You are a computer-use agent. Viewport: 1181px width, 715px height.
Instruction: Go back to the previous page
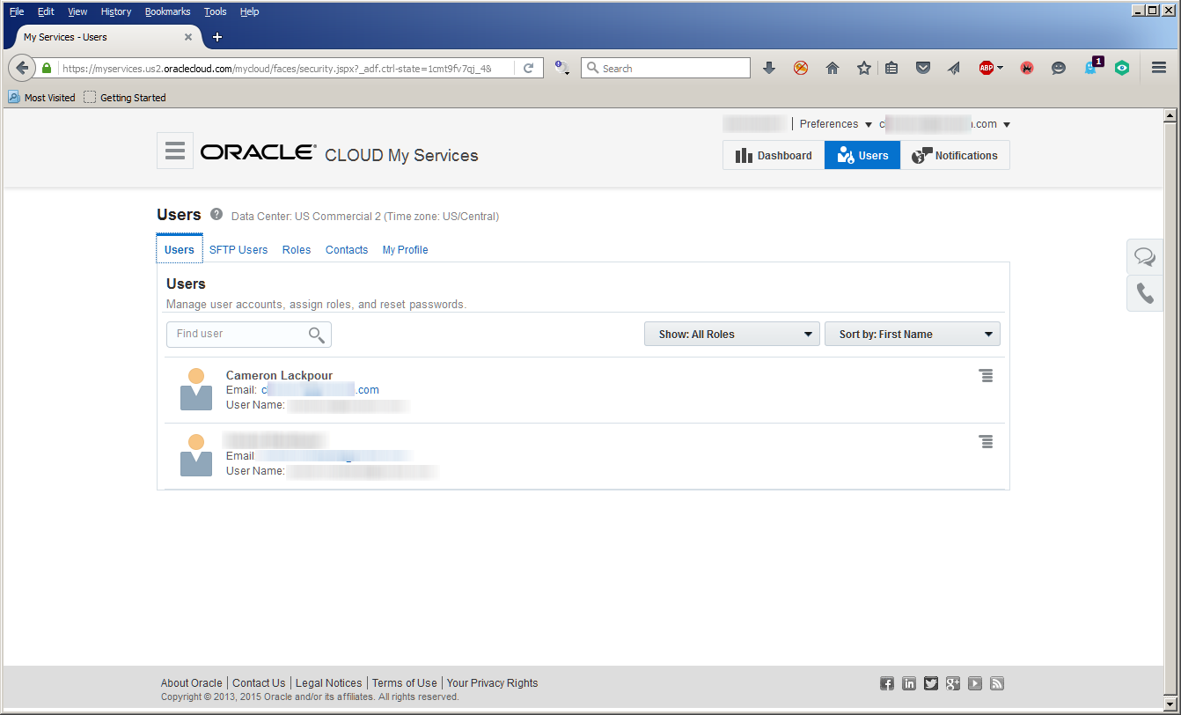[x=22, y=68]
